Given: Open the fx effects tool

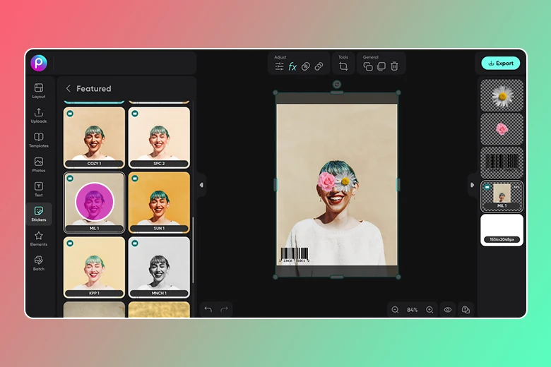Looking at the screenshot, I should point(292,66).
